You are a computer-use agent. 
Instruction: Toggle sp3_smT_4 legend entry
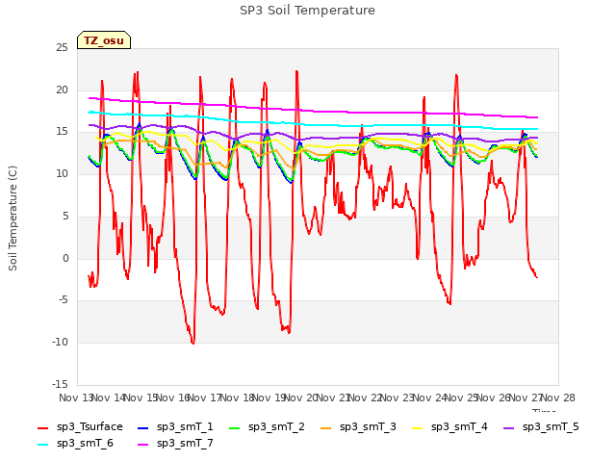[x=449, y=427]
